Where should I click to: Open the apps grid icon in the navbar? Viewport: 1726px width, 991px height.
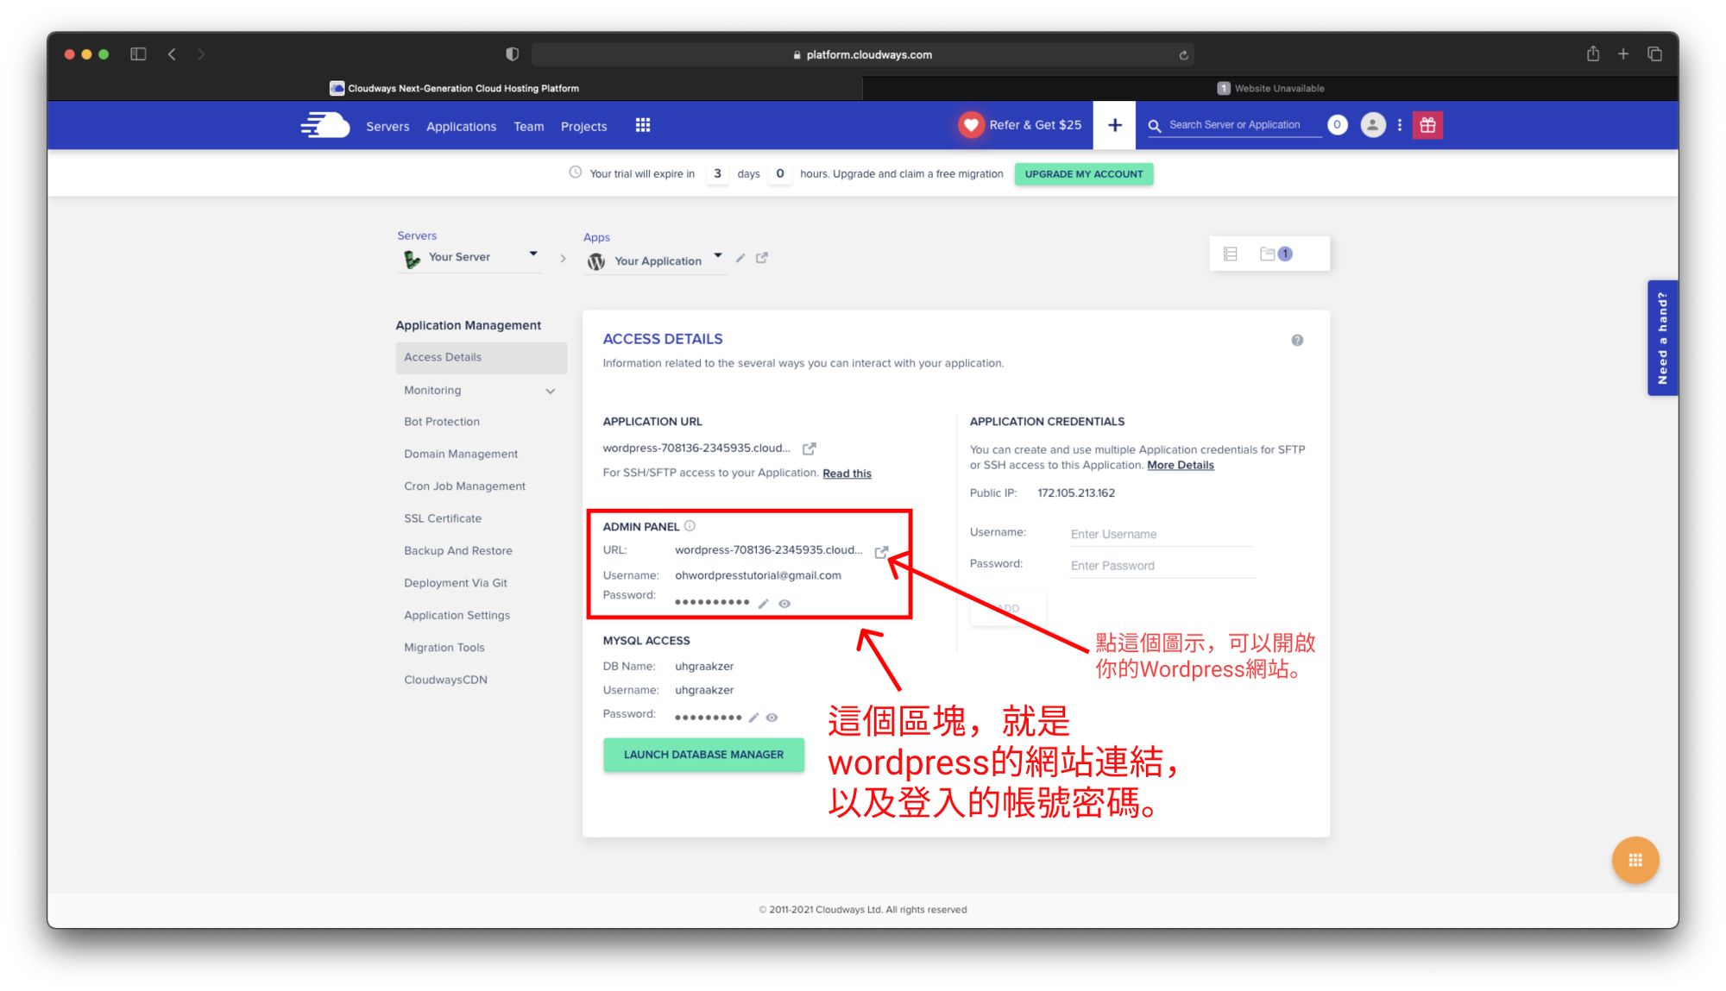tap(643, 125)
